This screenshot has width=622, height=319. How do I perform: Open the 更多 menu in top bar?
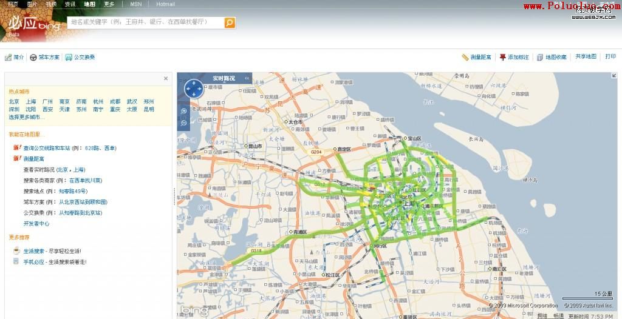point(109,4)
